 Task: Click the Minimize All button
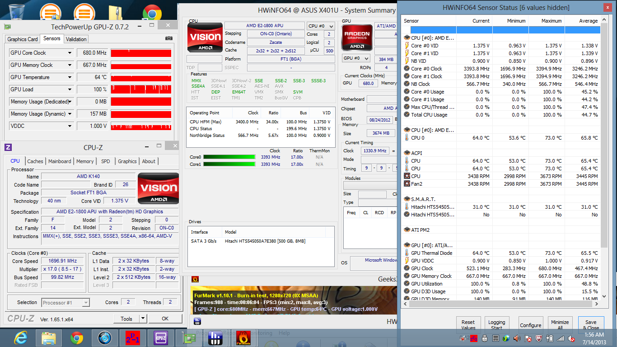[560, 325]
